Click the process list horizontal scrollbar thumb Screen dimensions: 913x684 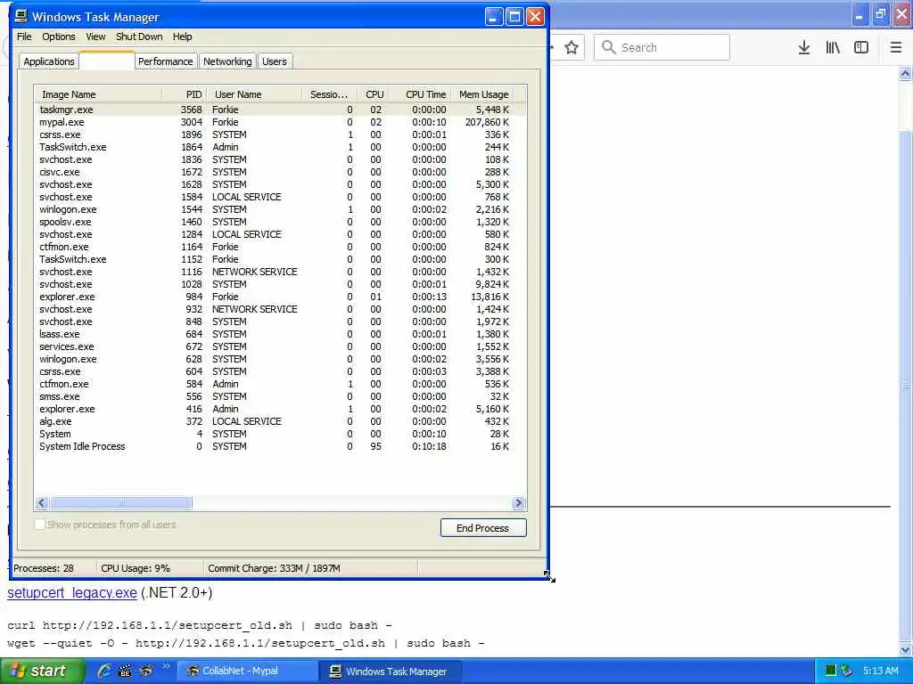tap(120, 503)
